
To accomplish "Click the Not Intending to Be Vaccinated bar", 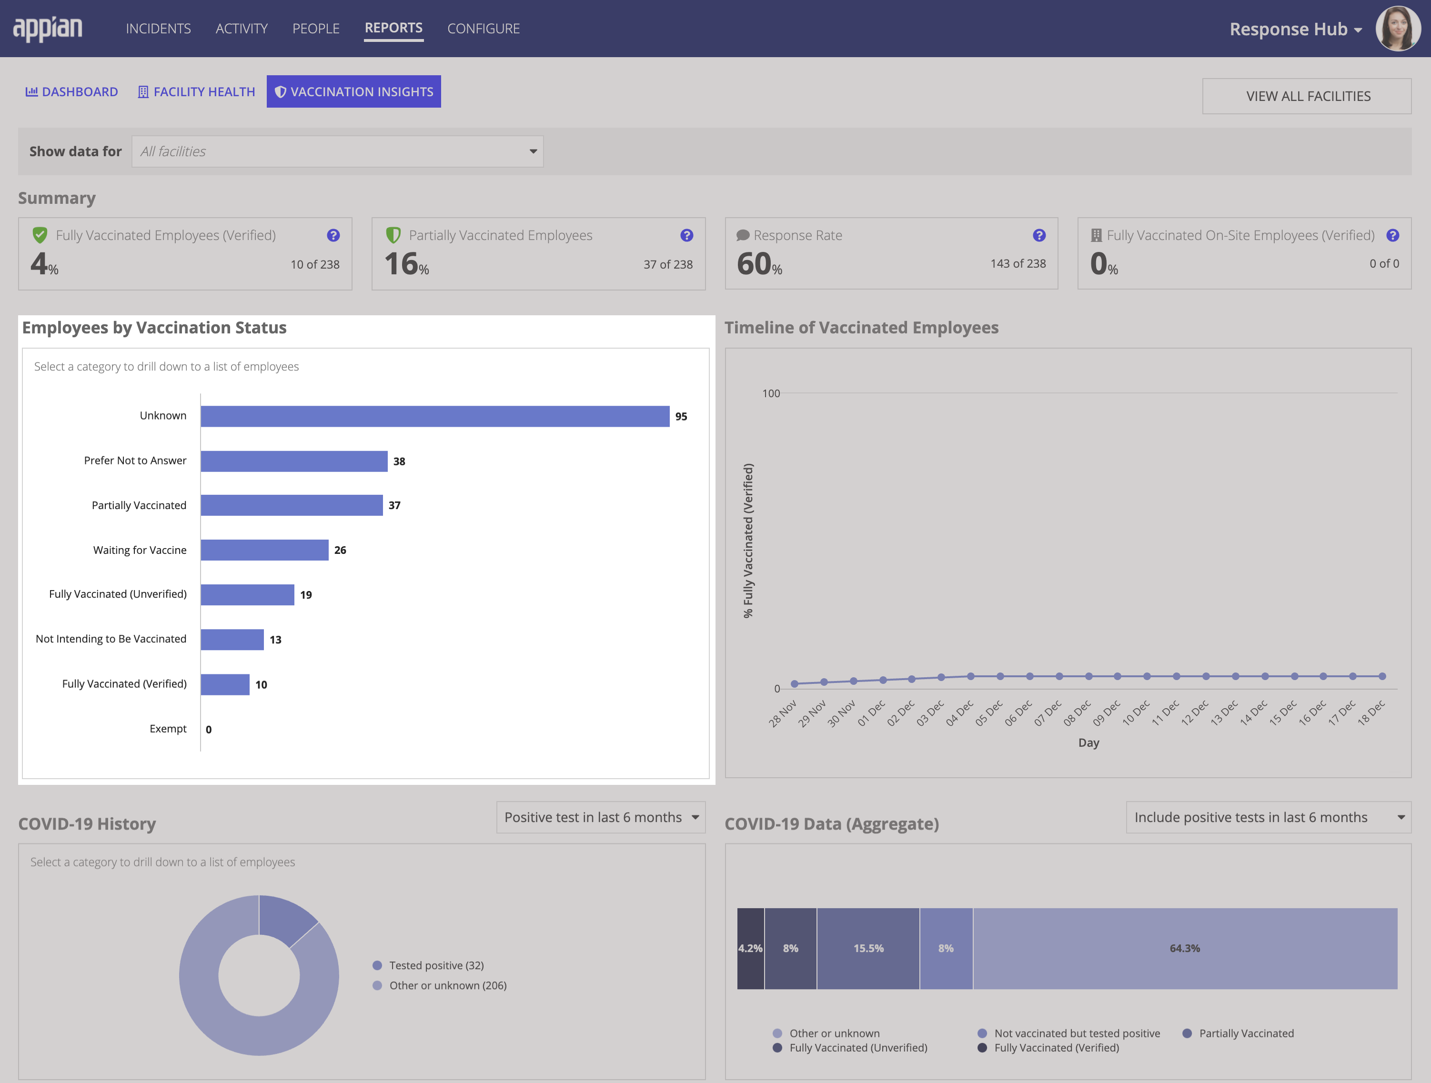I will tap(232, 639).
